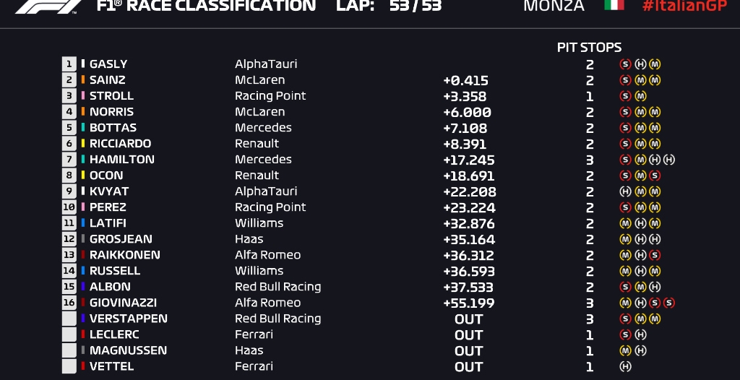Click Sainz's orange team color bar
The height and width of the screenshot is (380, 740).
pyautogui.click(x=83, y=80)
